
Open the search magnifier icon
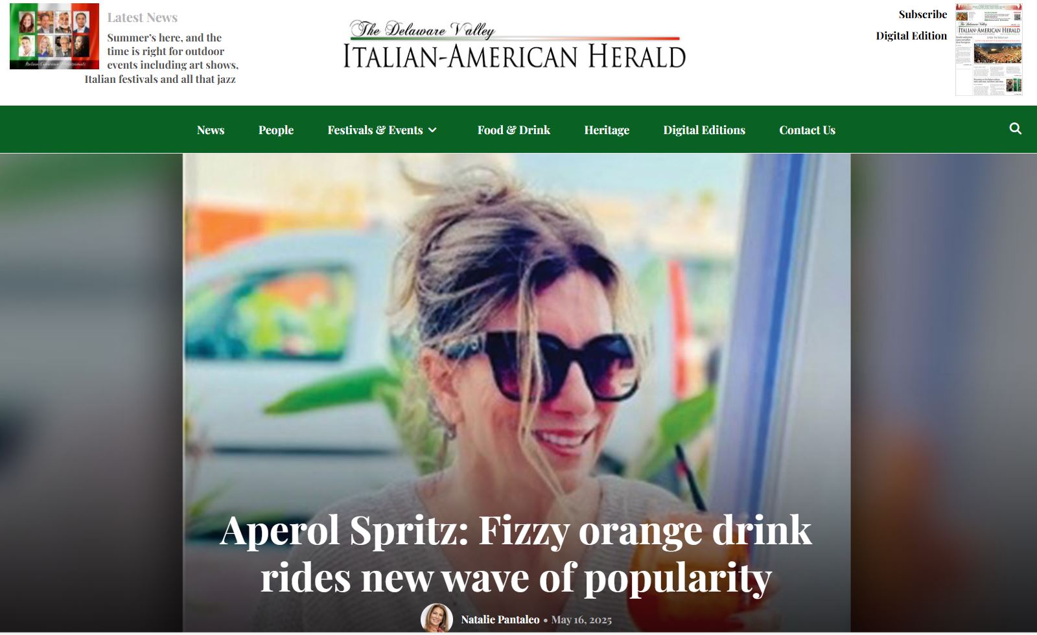[1015, 129]
